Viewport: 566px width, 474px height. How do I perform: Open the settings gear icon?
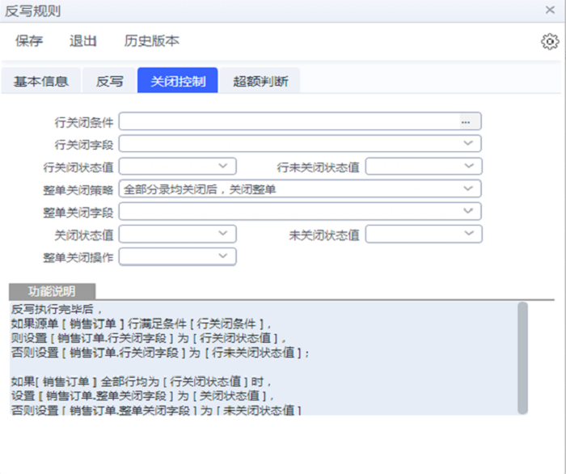click(550, 42)
